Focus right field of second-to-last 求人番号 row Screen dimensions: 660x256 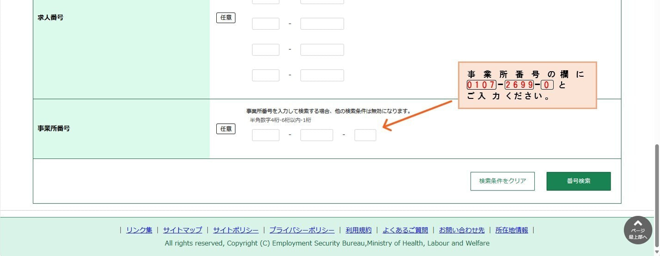point(322,50)
